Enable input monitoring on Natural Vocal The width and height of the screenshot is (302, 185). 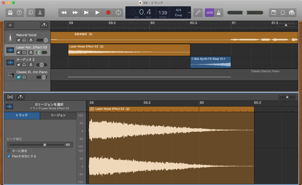(31, 40)
